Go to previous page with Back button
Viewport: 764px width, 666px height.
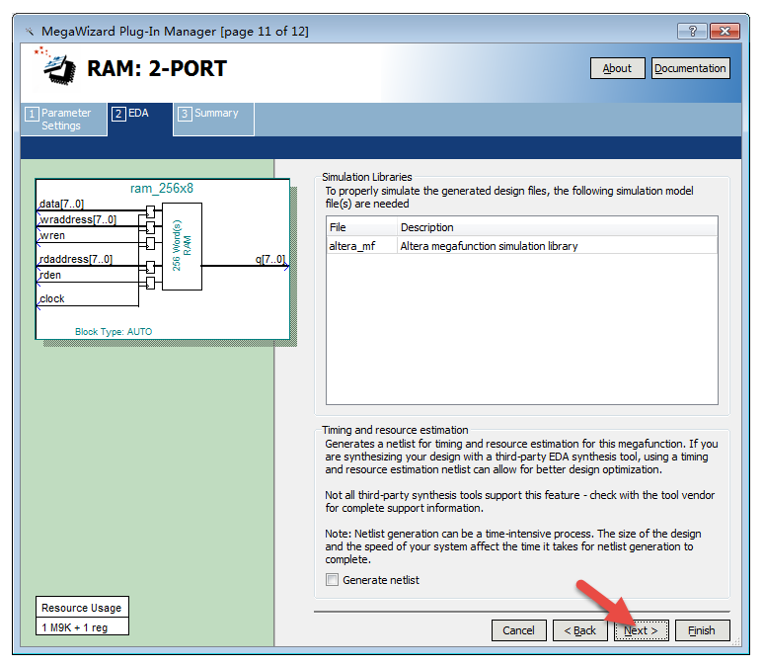(579, 630)
